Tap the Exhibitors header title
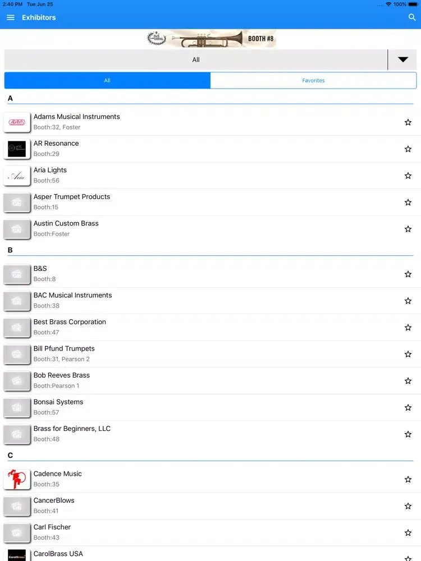Screen dimensions: 421x561 click(39, 17)
